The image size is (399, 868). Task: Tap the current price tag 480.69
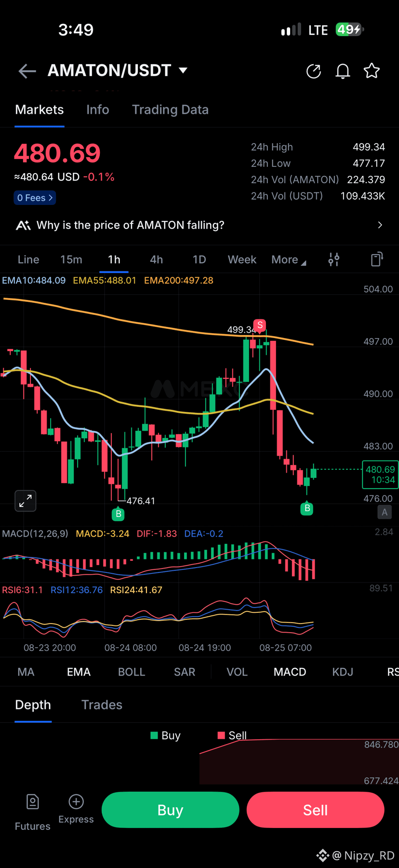(x=380, y=475)
